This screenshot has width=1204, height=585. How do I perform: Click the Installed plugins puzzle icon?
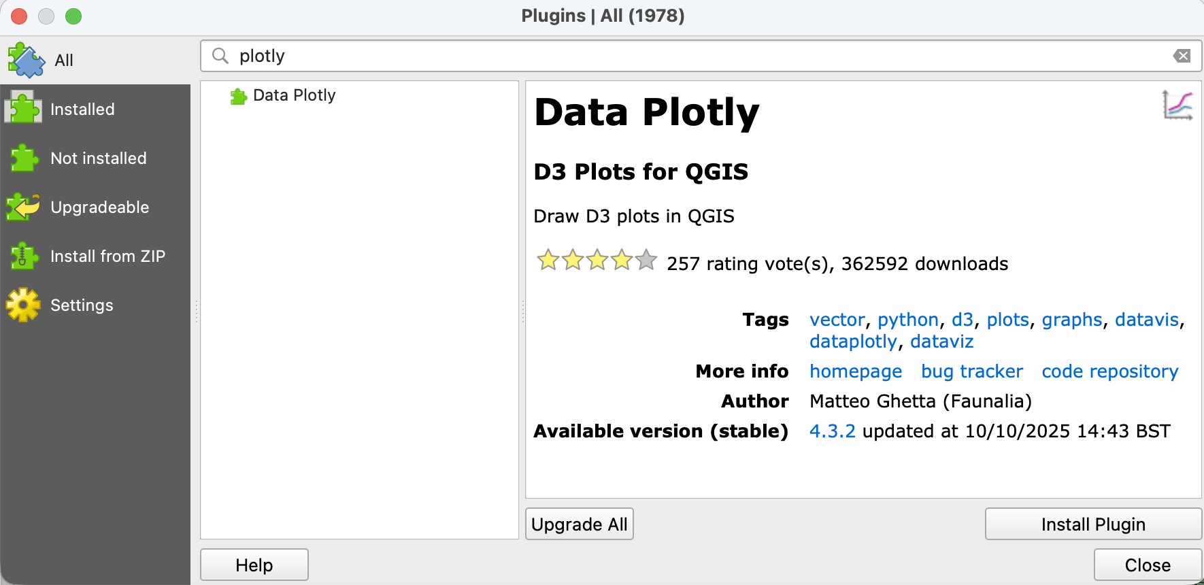pos(24,109)
